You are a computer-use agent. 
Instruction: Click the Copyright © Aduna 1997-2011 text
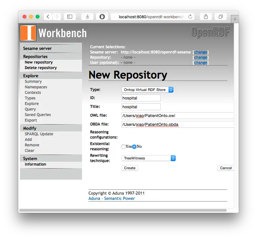pos(117,193)
